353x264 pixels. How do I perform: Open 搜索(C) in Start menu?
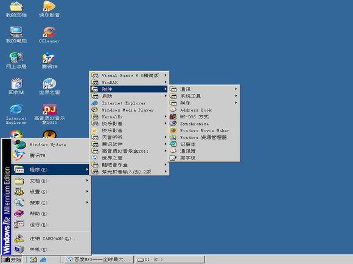[51, 203]
